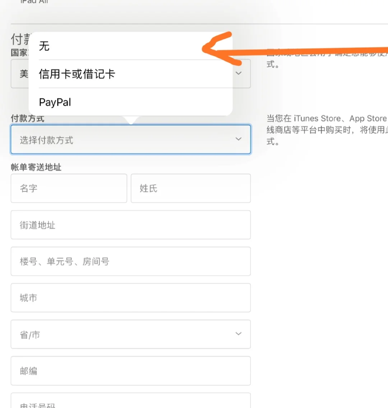Click the "姓氏" last name field
Viewport: 388px width, 408px height.
[x=190, y=188]
